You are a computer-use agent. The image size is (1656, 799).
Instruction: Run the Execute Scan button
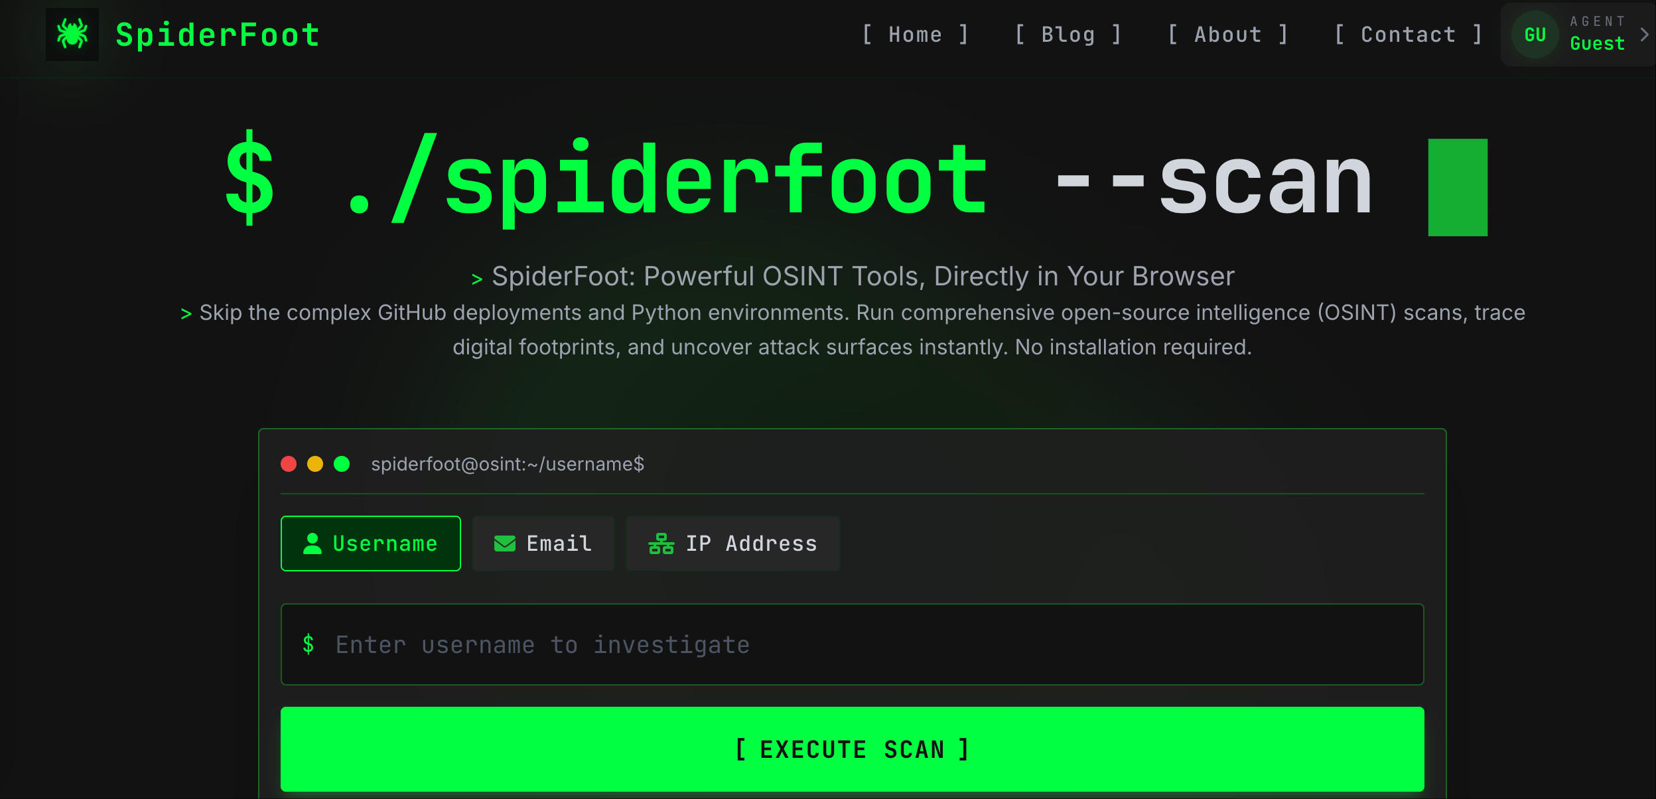853,749
